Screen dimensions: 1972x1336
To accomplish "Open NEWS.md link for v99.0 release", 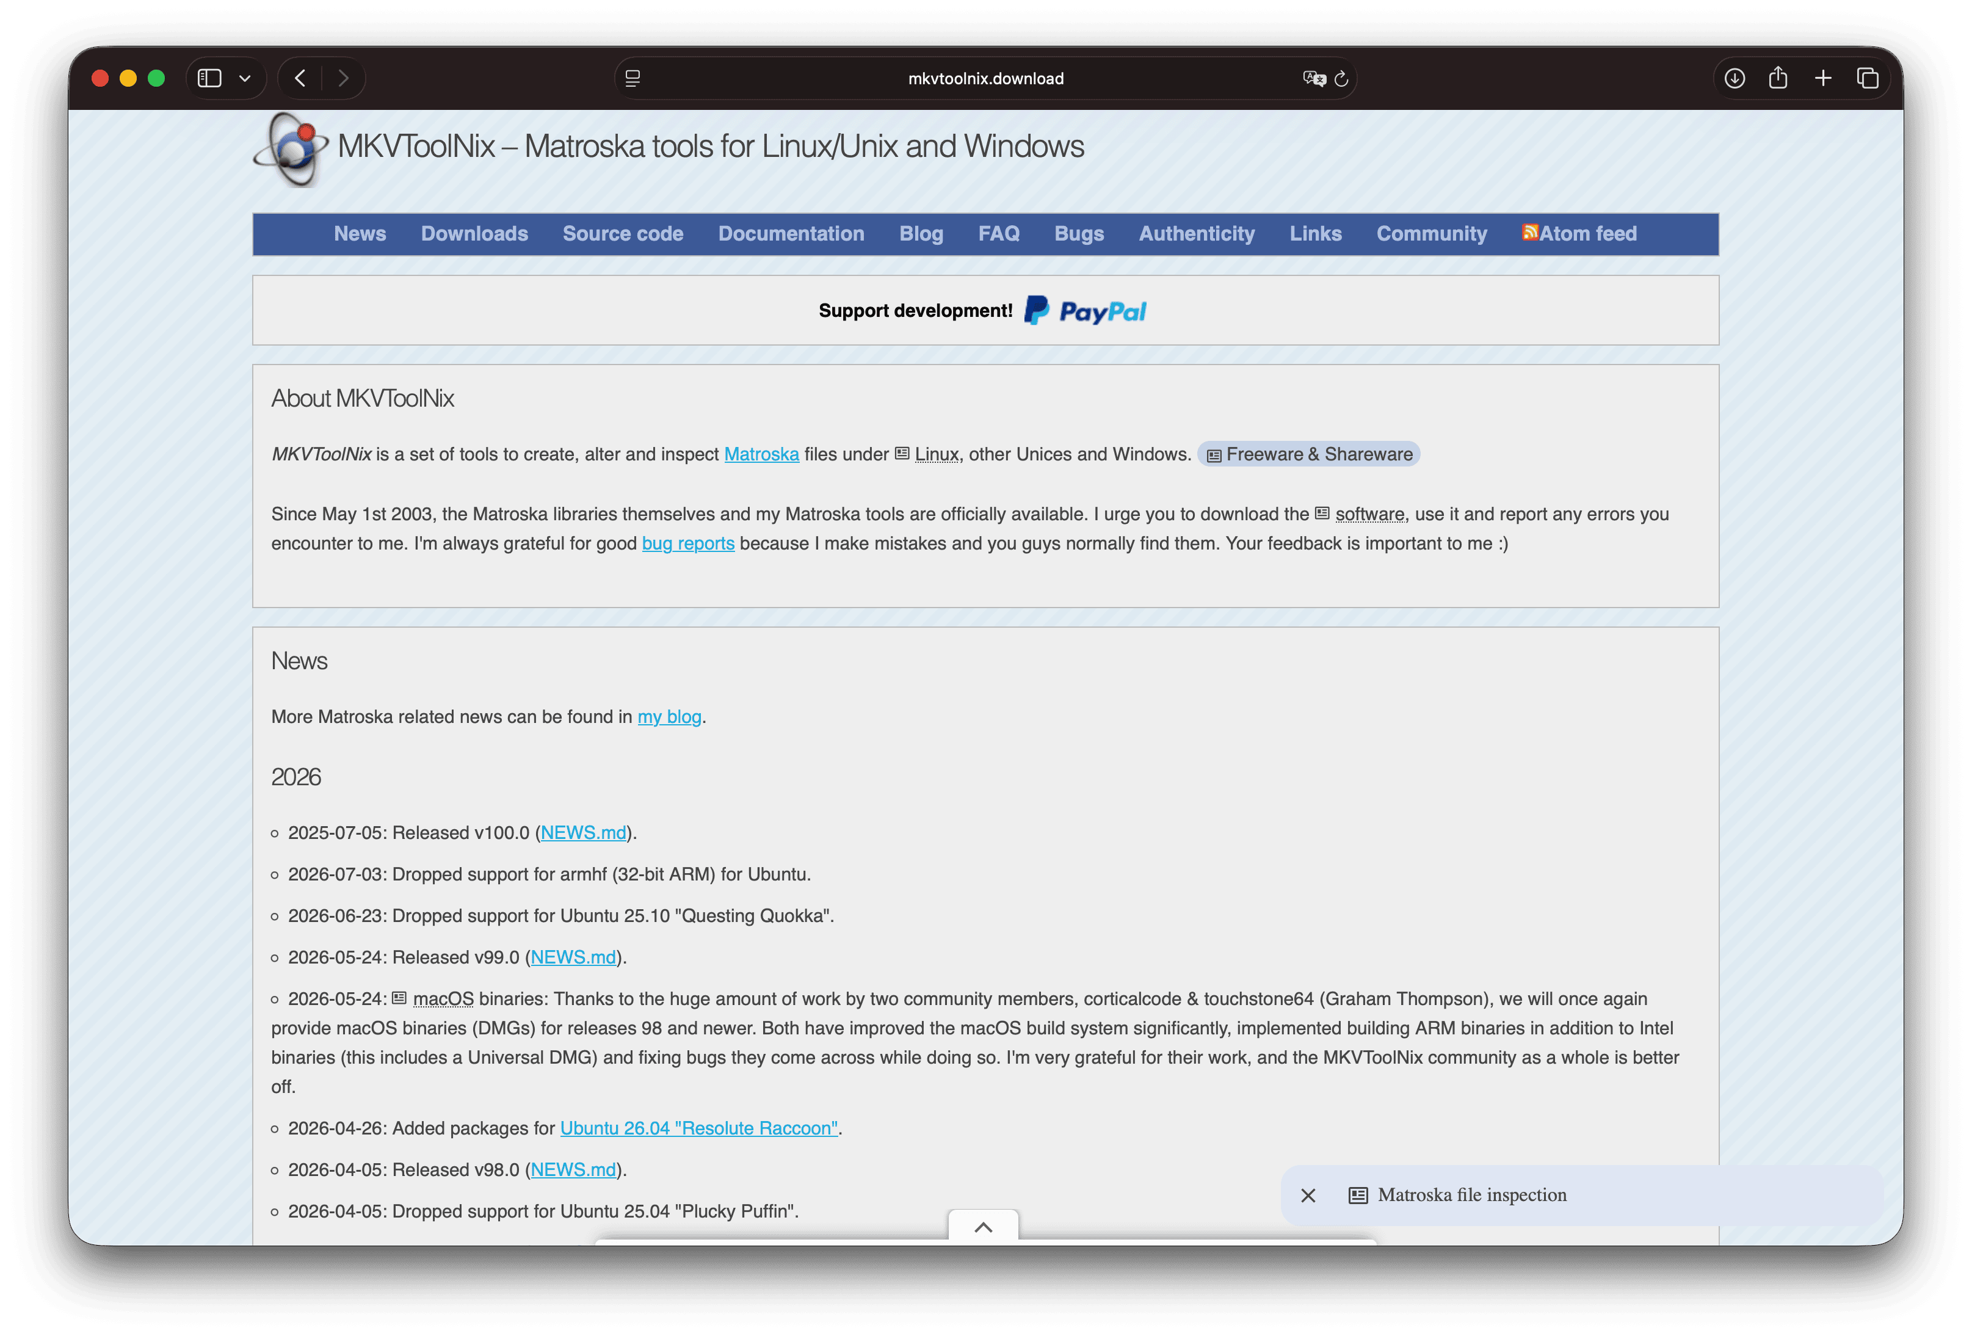I will (x=574, y=957).
